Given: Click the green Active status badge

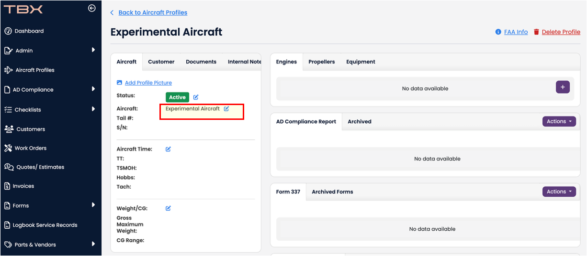Looking at the screenshot, I should [x=177, y=97].
